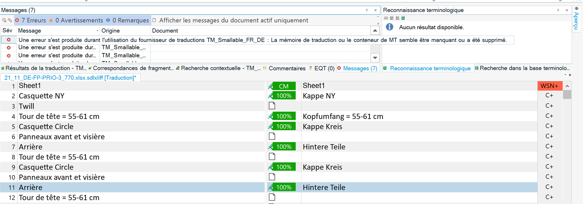Click untranslated icon of segment 8
The height and width of the screenshot is (204, 583).
click(x=272, y=157)
